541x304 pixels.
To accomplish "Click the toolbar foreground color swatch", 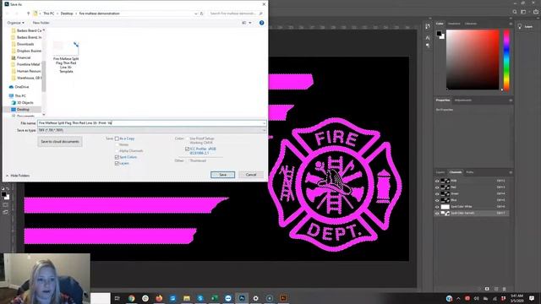I will [3, 195].
